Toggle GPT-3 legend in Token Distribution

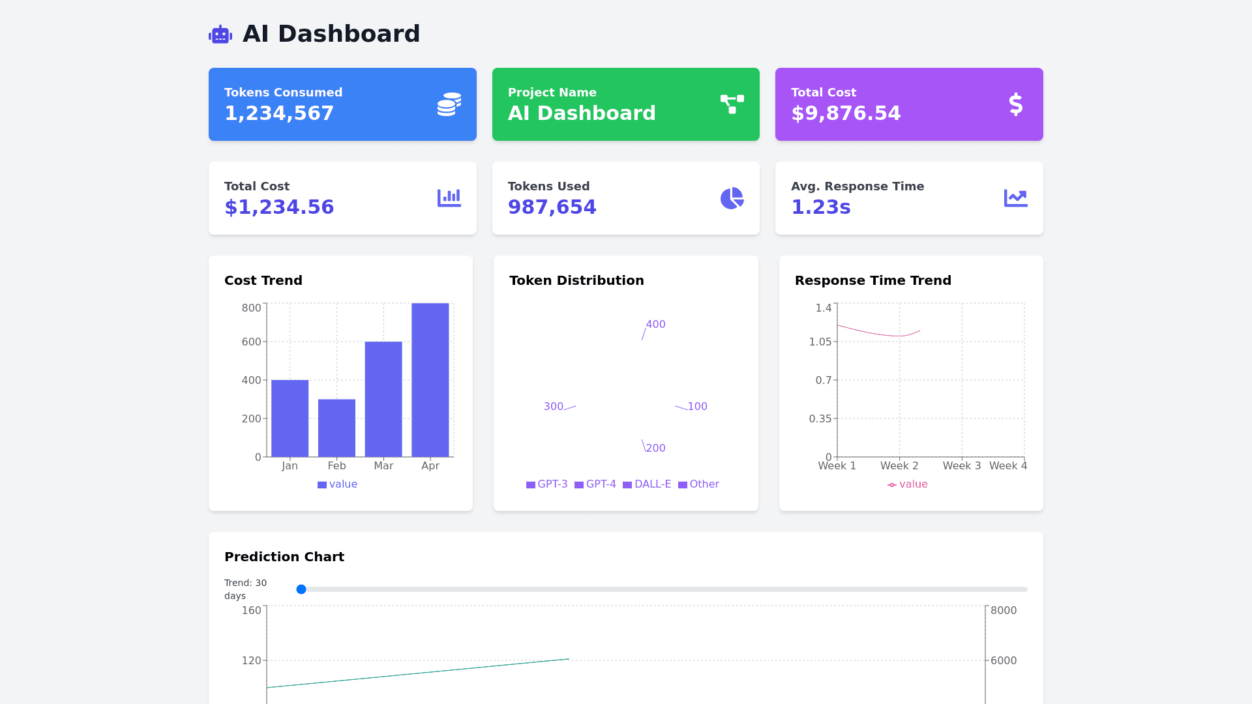click(546, 484)
